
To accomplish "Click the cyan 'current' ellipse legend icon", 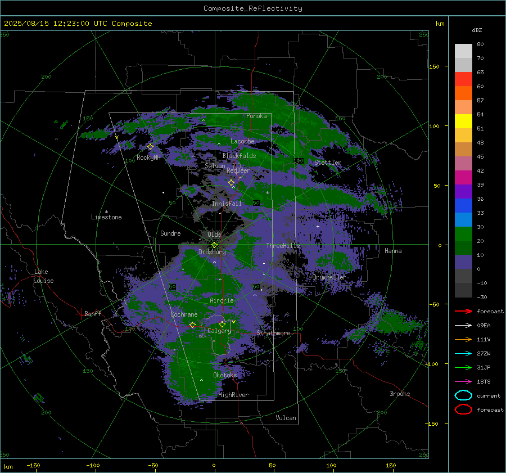I will click(x=463, y=395).
